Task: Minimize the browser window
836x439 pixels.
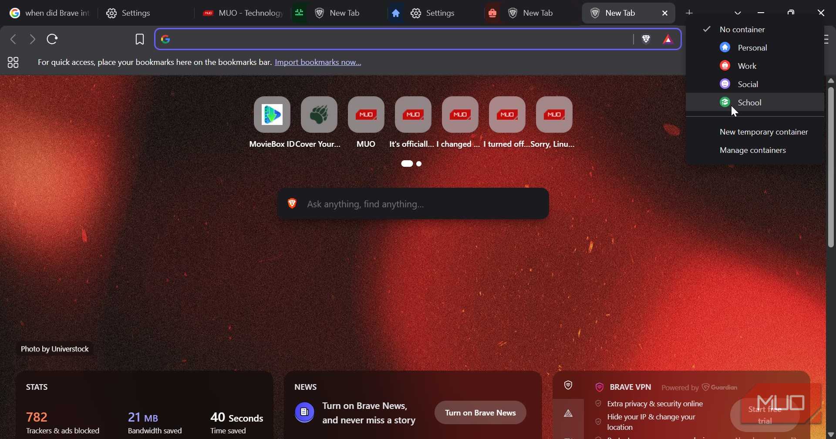Action: (x=762, y=13)
